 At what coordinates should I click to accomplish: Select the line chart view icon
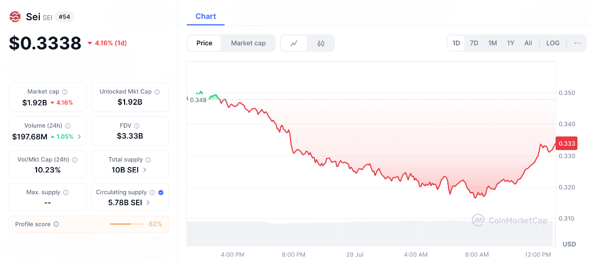(294, 43)
